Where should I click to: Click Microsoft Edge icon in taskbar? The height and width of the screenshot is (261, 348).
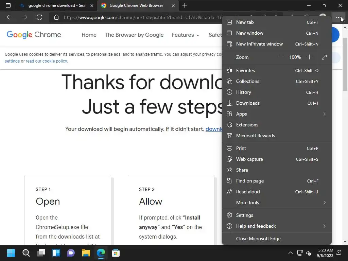tap(101, 253)
